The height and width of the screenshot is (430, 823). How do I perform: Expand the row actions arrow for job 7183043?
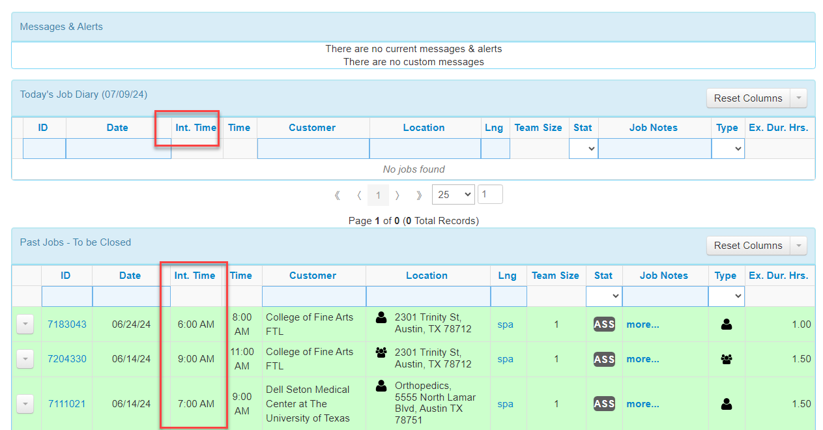pos(25,324)
